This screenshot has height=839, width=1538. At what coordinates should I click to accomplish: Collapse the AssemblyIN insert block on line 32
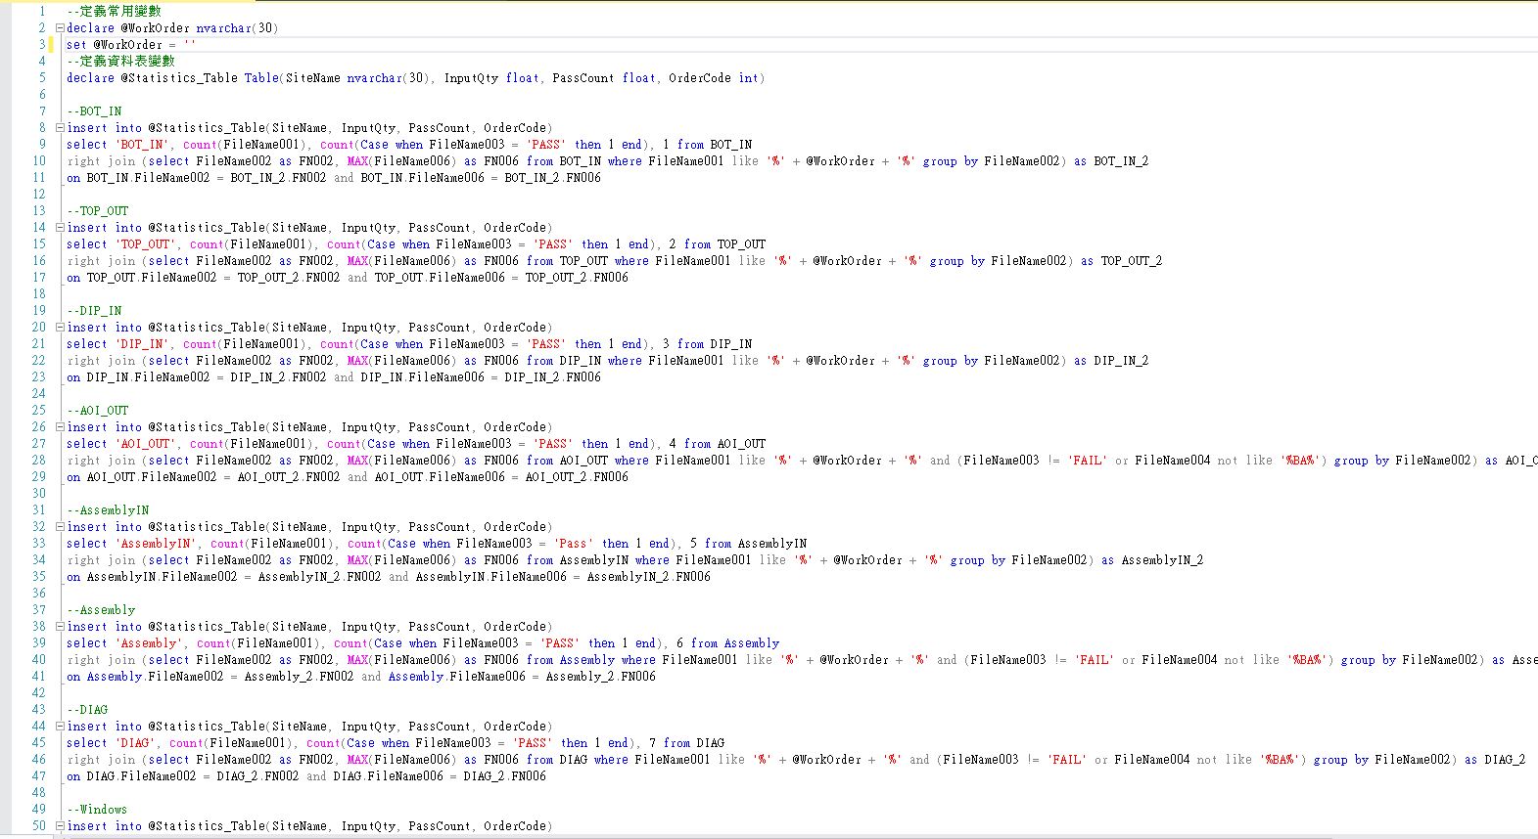coord(61,527)
